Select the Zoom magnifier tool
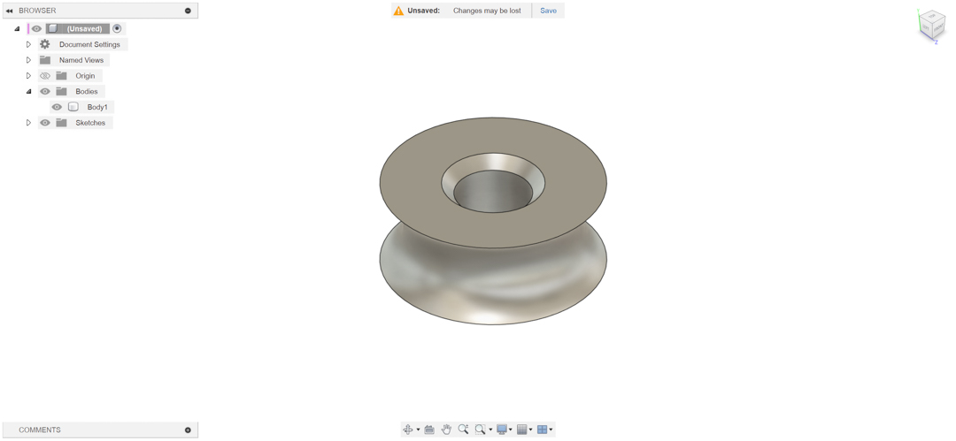 [463, 430]
